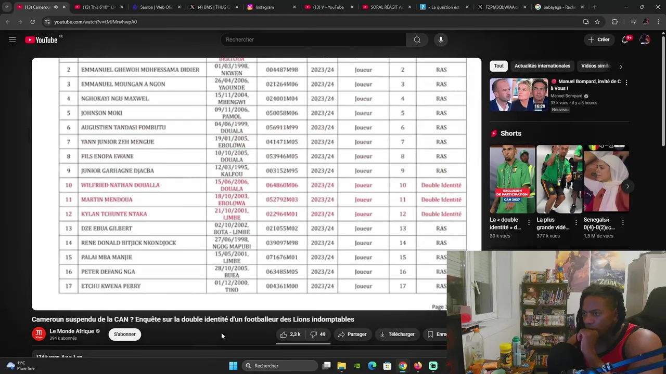
Task: Dislike the video (49)
Action: (x=318, y=335)
